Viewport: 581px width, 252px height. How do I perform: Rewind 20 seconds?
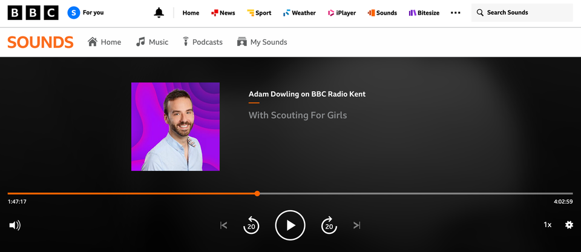(251, 225)
